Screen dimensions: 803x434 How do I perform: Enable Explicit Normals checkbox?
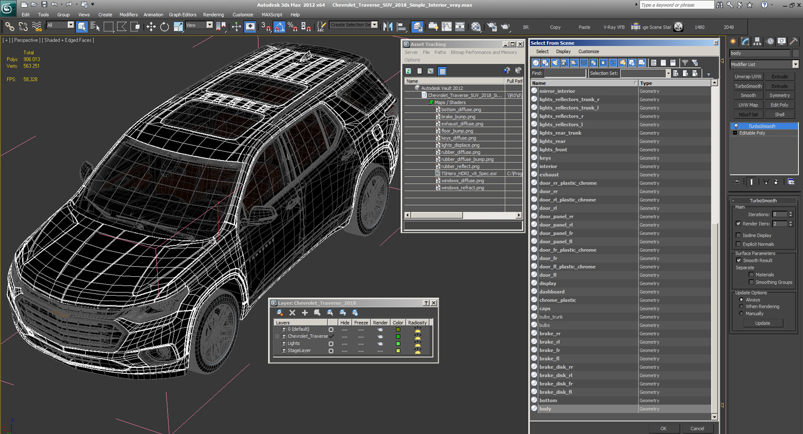(x=738, y=244)
